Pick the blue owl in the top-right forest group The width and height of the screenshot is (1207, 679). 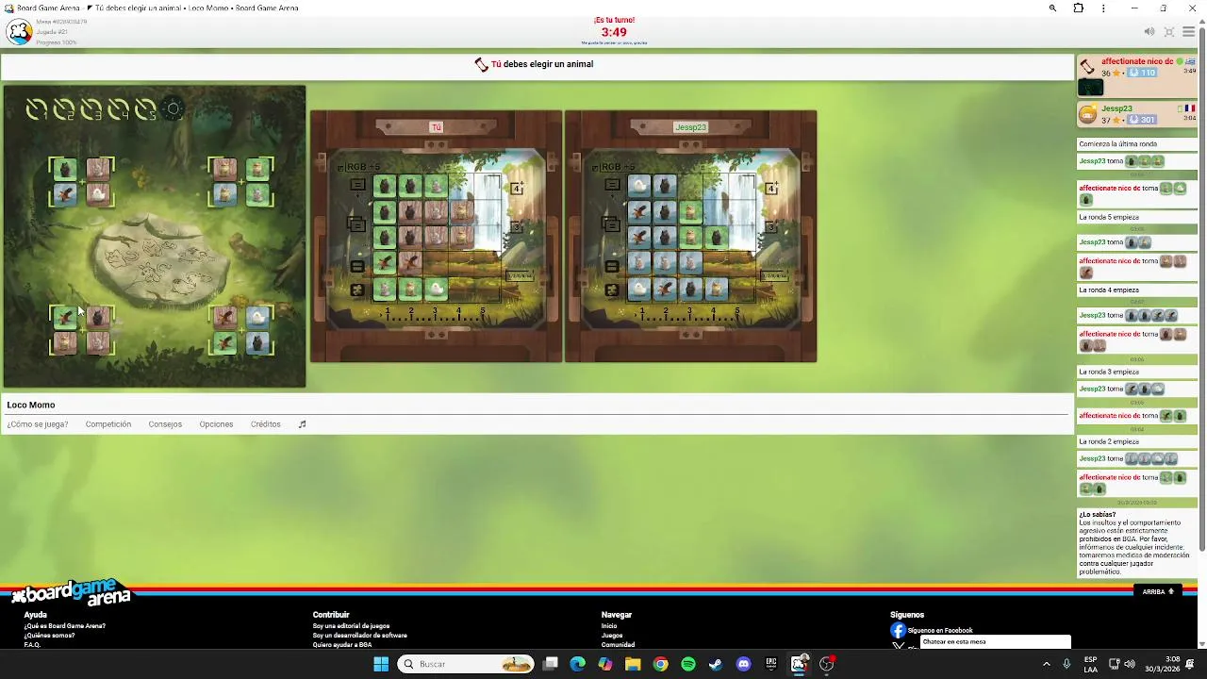coord(224,195)
